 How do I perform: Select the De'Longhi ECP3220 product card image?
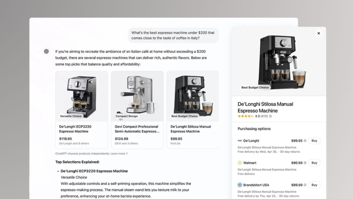[81, 96]
